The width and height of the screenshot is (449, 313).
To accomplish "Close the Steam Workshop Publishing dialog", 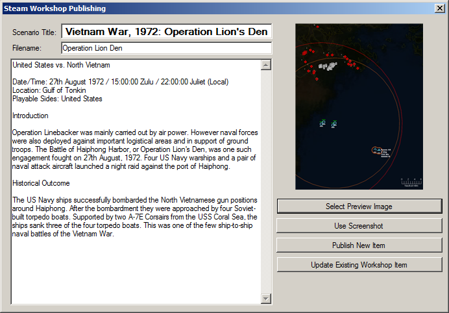I will (x=439, y=8).
